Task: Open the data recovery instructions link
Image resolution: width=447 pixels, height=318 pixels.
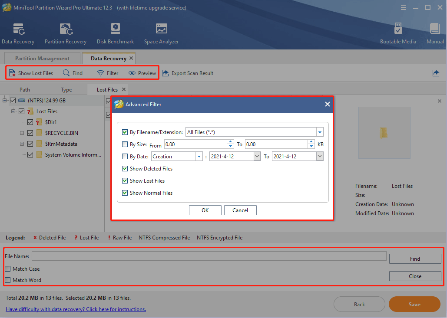Action: coord(76,309)
